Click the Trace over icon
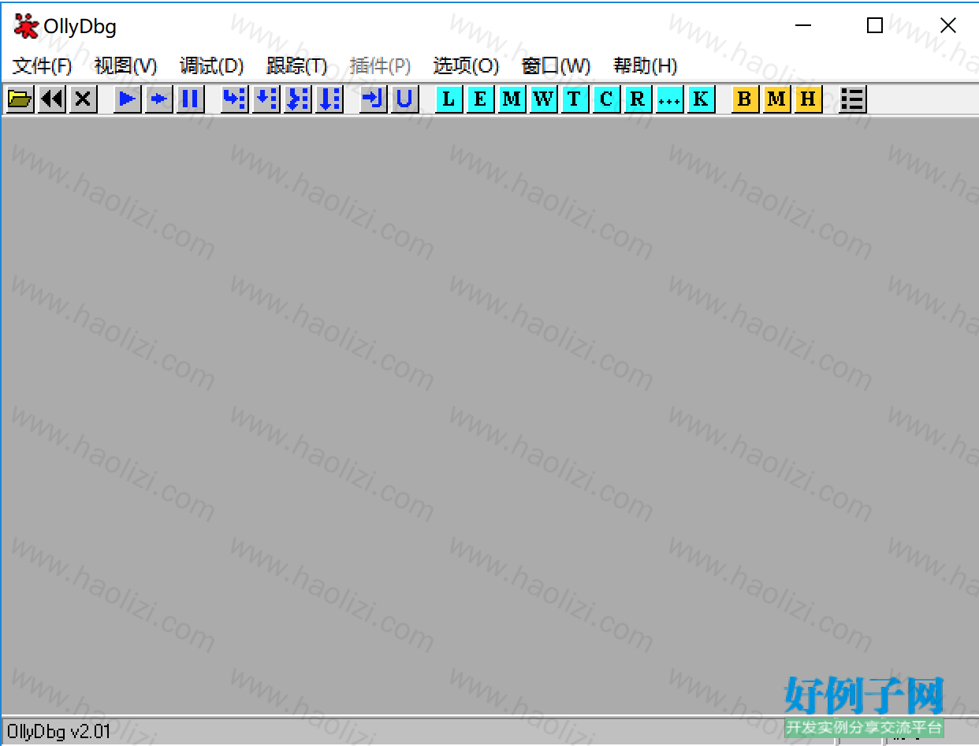The width and height of the screenshot is (979, 746). pyautogui.click(x=329, y=99)
